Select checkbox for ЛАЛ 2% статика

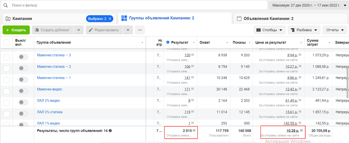point(6,114)
